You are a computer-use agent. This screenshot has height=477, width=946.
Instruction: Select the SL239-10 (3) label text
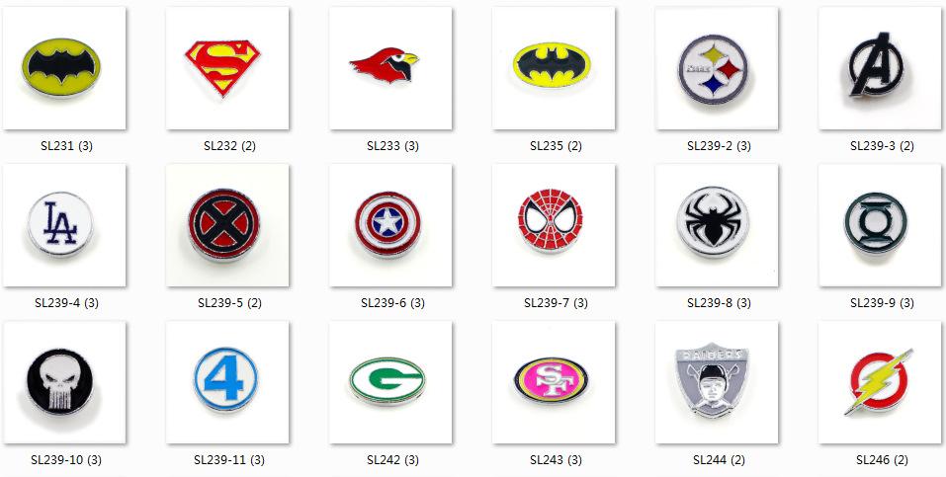pyautogui.click(x=66, y=460)
